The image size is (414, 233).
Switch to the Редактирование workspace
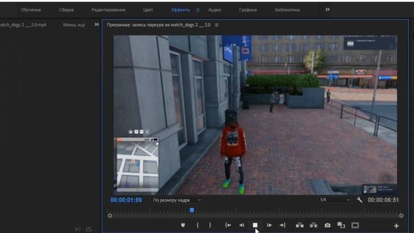point(109,10)
